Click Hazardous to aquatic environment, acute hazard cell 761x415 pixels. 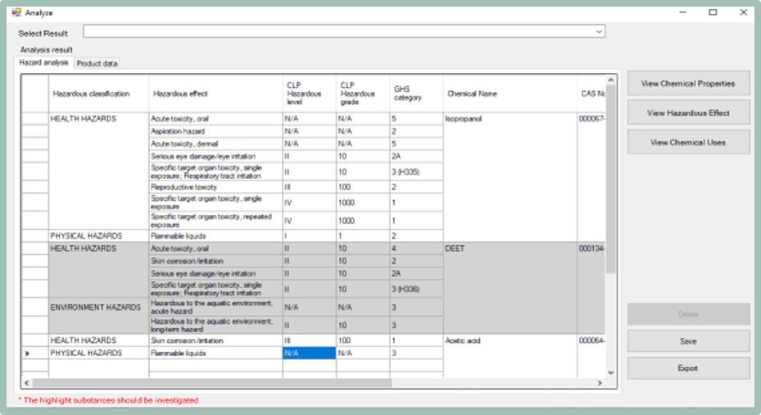pos(215,307)
